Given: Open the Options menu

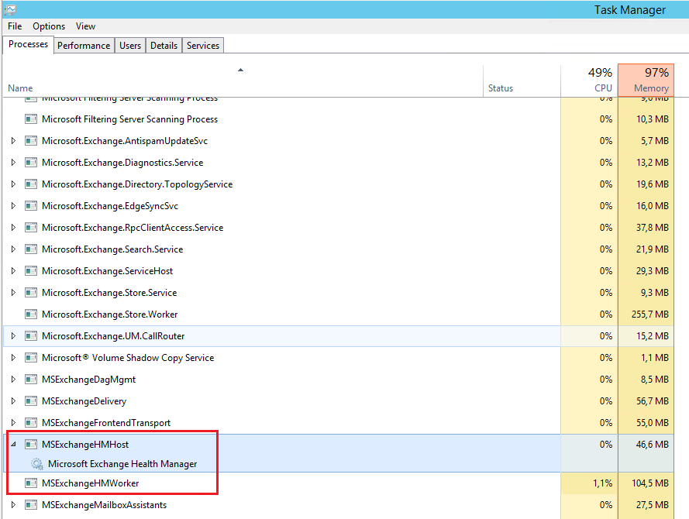Looking at the screenshot, I should [49, 26].
